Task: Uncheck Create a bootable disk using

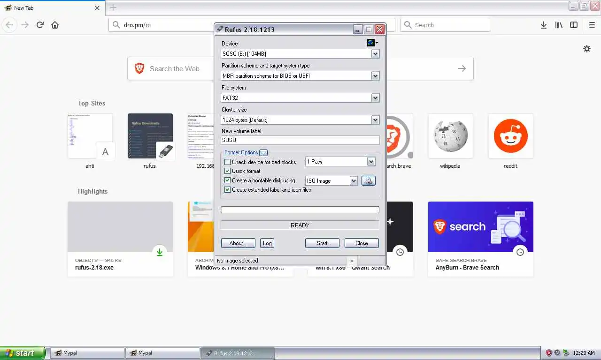Action: click(x=228, y=180)
